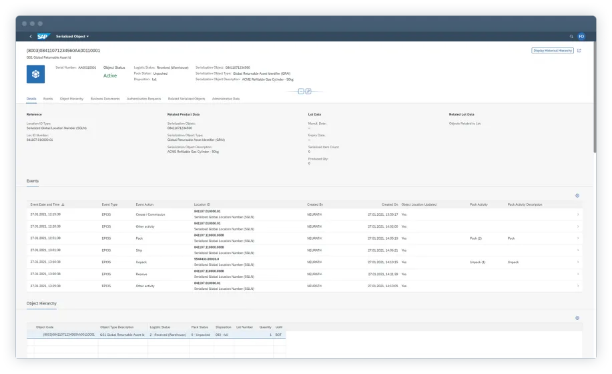Click Display Historical Hierarchy button
The height and width of the screenshot is (374, 612).
pos(551,51)
